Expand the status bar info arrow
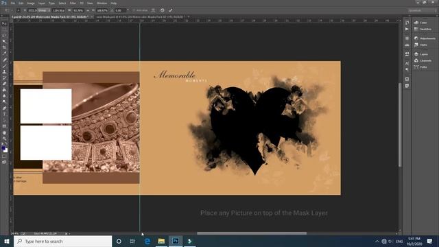 click(67, 233)
